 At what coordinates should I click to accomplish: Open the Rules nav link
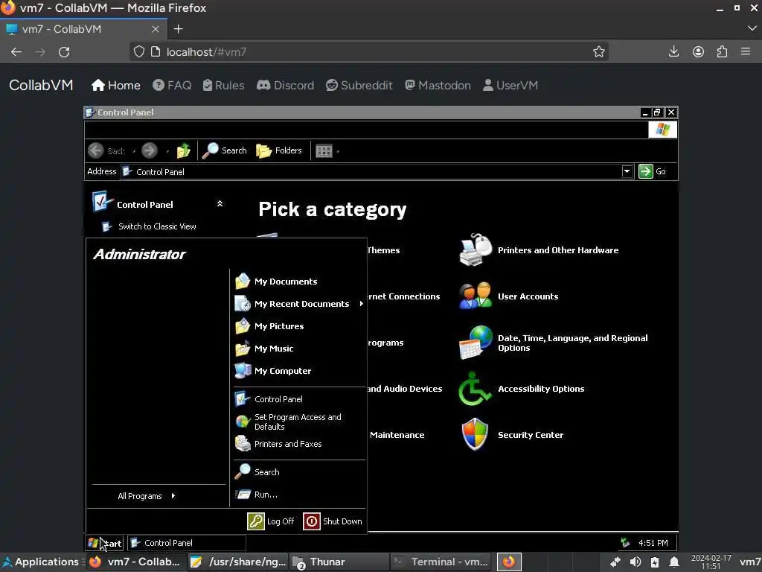223,85
